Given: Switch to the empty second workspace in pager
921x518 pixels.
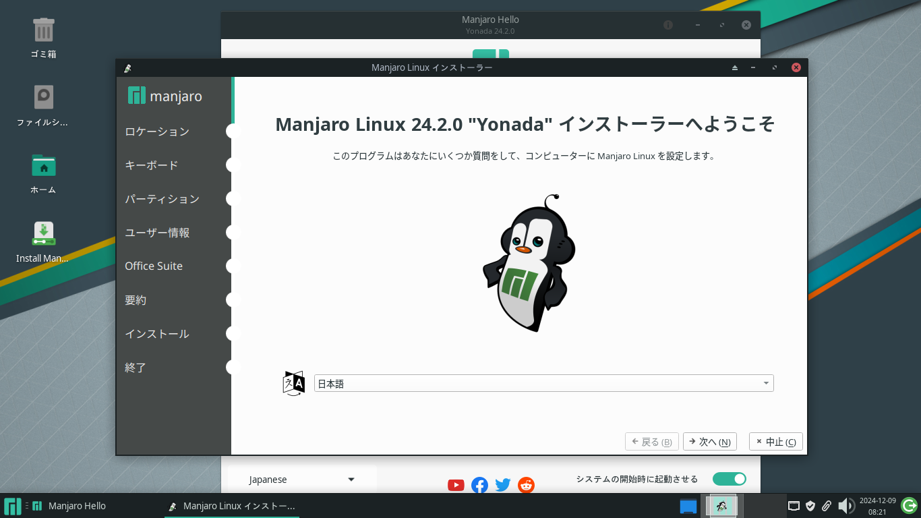Looking at the screenshot, I should 765,506.
